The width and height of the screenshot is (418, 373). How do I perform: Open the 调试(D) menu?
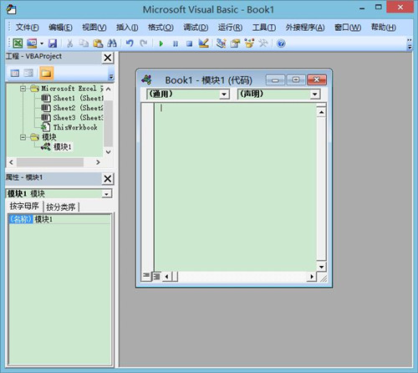(196, 28)
